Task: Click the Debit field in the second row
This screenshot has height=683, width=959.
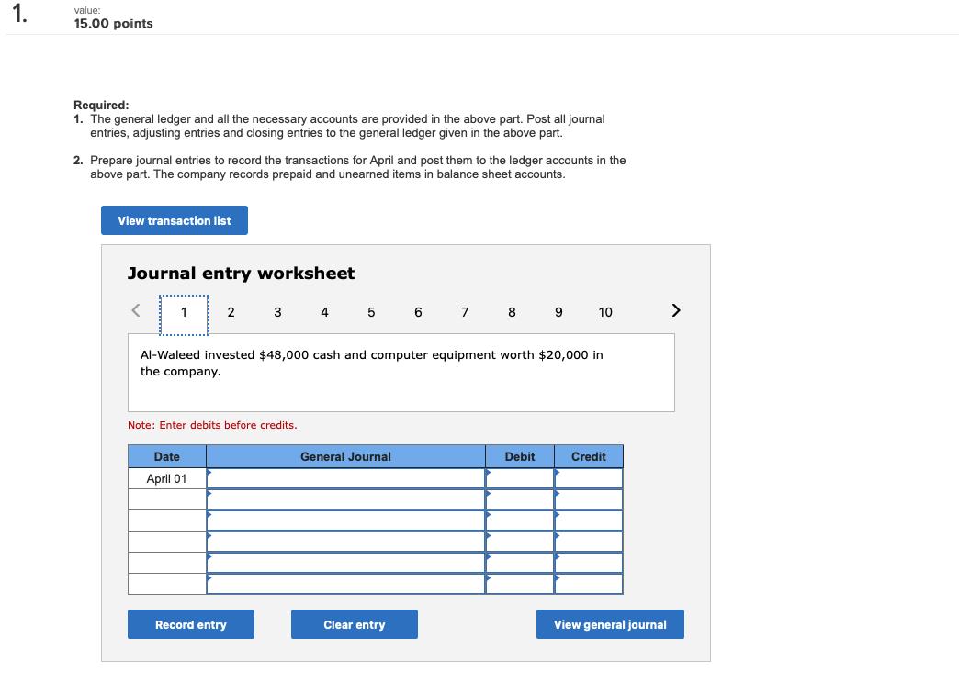Action: tap(520, 498)
